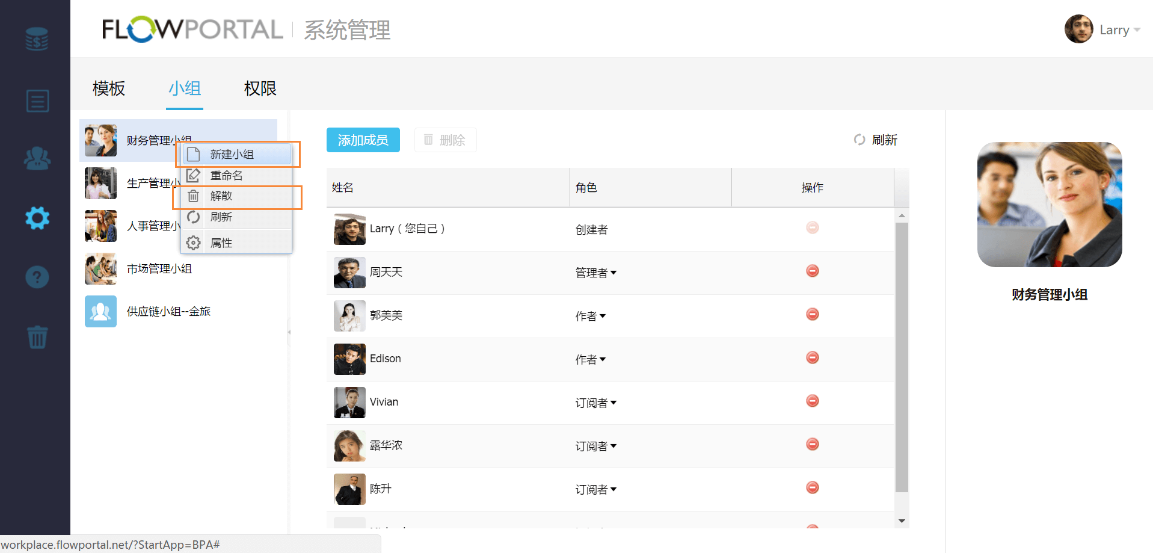Choose 新建小组 from the context menu
The height and width of the screenshot is (553, 1153).
[x=232, y=155]
